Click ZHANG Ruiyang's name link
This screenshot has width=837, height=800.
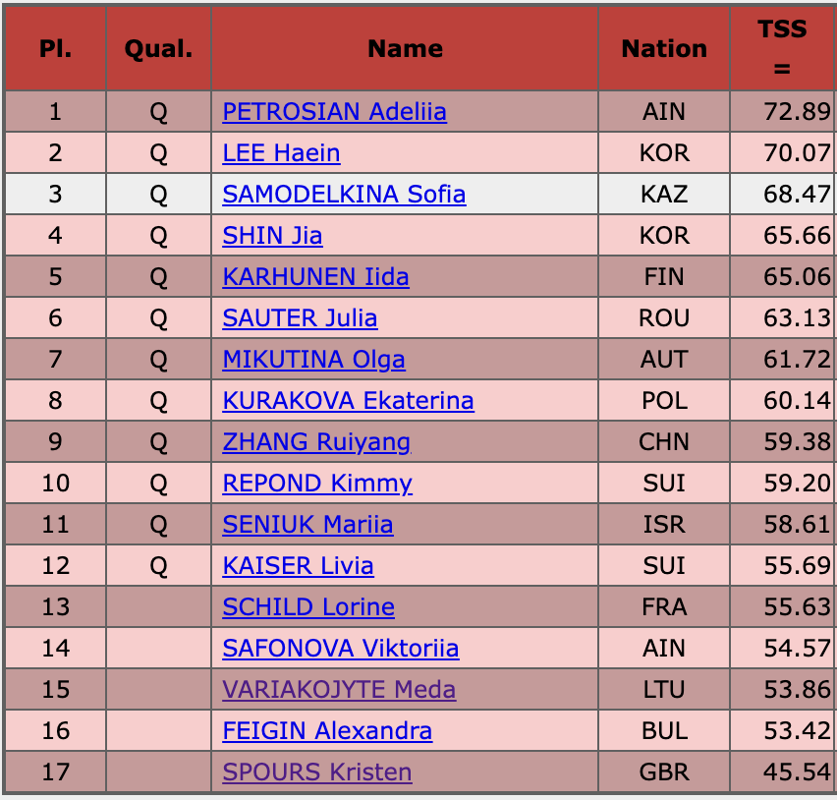(316, 442)
